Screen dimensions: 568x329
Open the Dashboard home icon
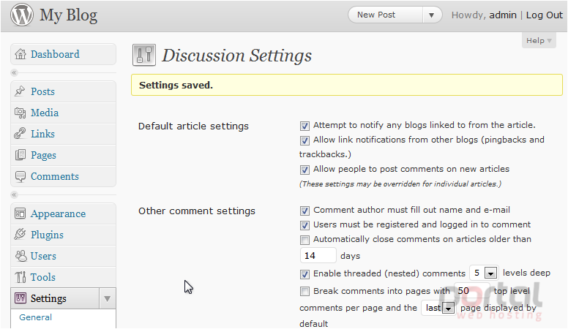pyautogui.click(x=20, y=54)
